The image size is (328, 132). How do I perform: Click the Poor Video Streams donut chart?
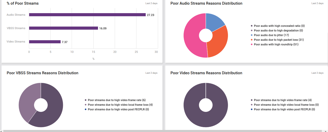[206, 105]
